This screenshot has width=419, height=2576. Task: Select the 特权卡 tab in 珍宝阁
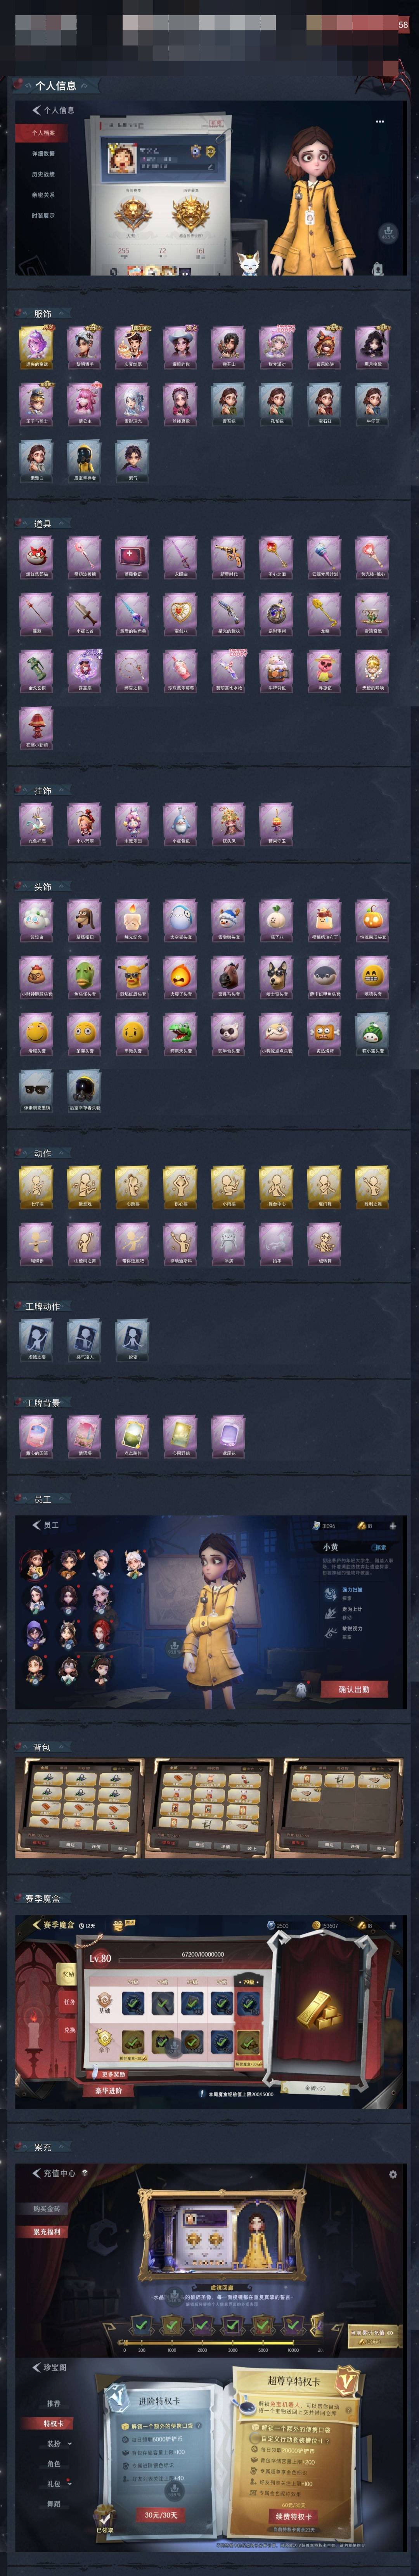click(x=53, y=2423)
